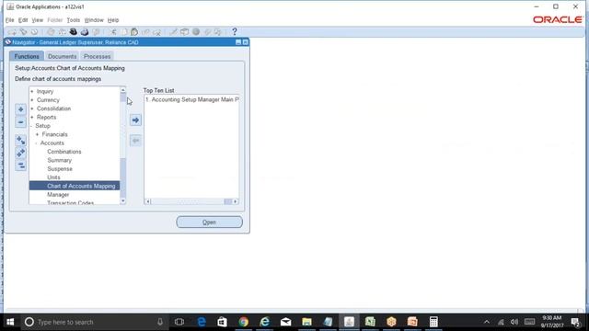Image resolution: width=589 pixels, height=331 pixels.
Task: Open Google Chrome from the taskbar
Action: (243, 322)
